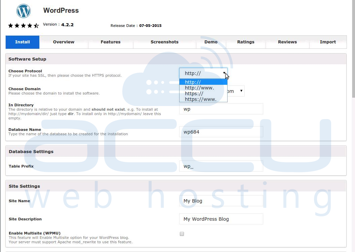The width and height of the screenshot is (355, 252).
Task: Click the Table Prefix input field
Action: (x=221, y=166)
